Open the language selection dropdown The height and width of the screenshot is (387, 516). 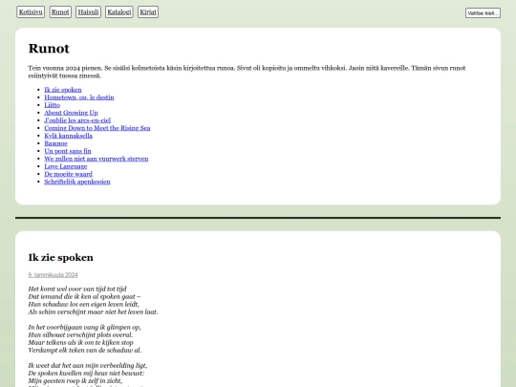click(x=483, y=13)
